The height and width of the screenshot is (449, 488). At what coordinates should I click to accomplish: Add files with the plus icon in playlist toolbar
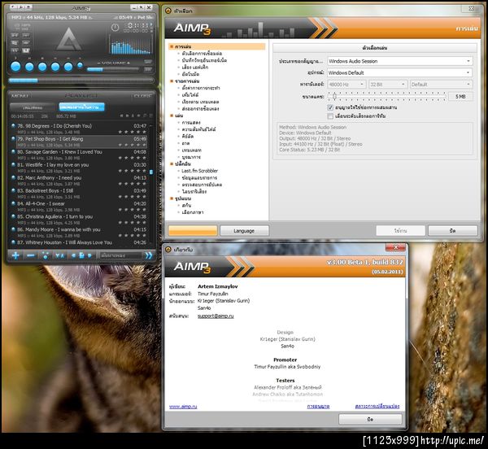coord(15,255)
